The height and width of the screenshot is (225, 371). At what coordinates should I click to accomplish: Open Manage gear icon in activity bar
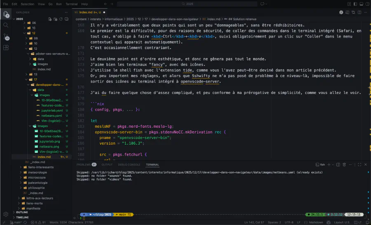[6, 214]
